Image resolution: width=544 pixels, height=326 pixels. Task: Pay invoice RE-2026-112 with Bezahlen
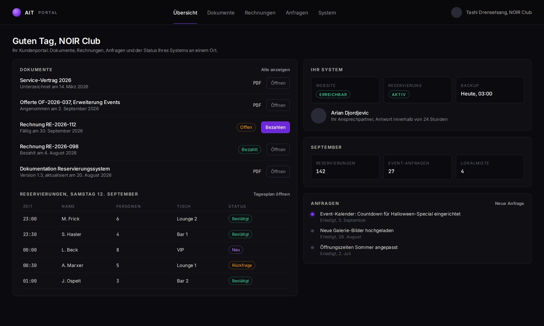click(x=275, y=127)
